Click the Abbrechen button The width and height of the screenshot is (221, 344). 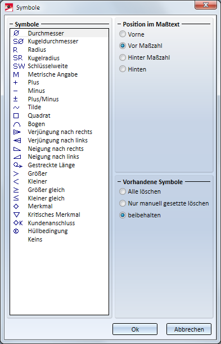[x=189, y=329]
